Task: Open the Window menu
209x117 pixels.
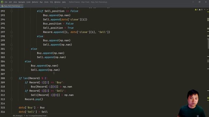Action: tap(57, 2)
